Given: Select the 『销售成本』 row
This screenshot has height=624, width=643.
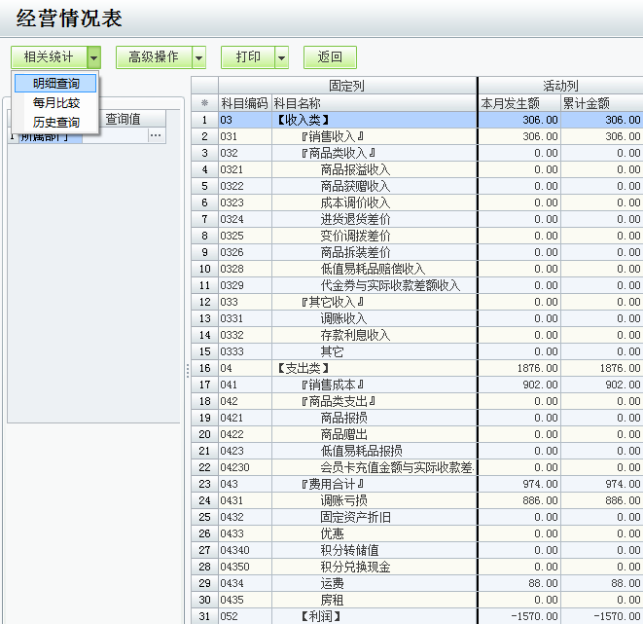Looking at the screenshot, I should click(x=417, y=385).
